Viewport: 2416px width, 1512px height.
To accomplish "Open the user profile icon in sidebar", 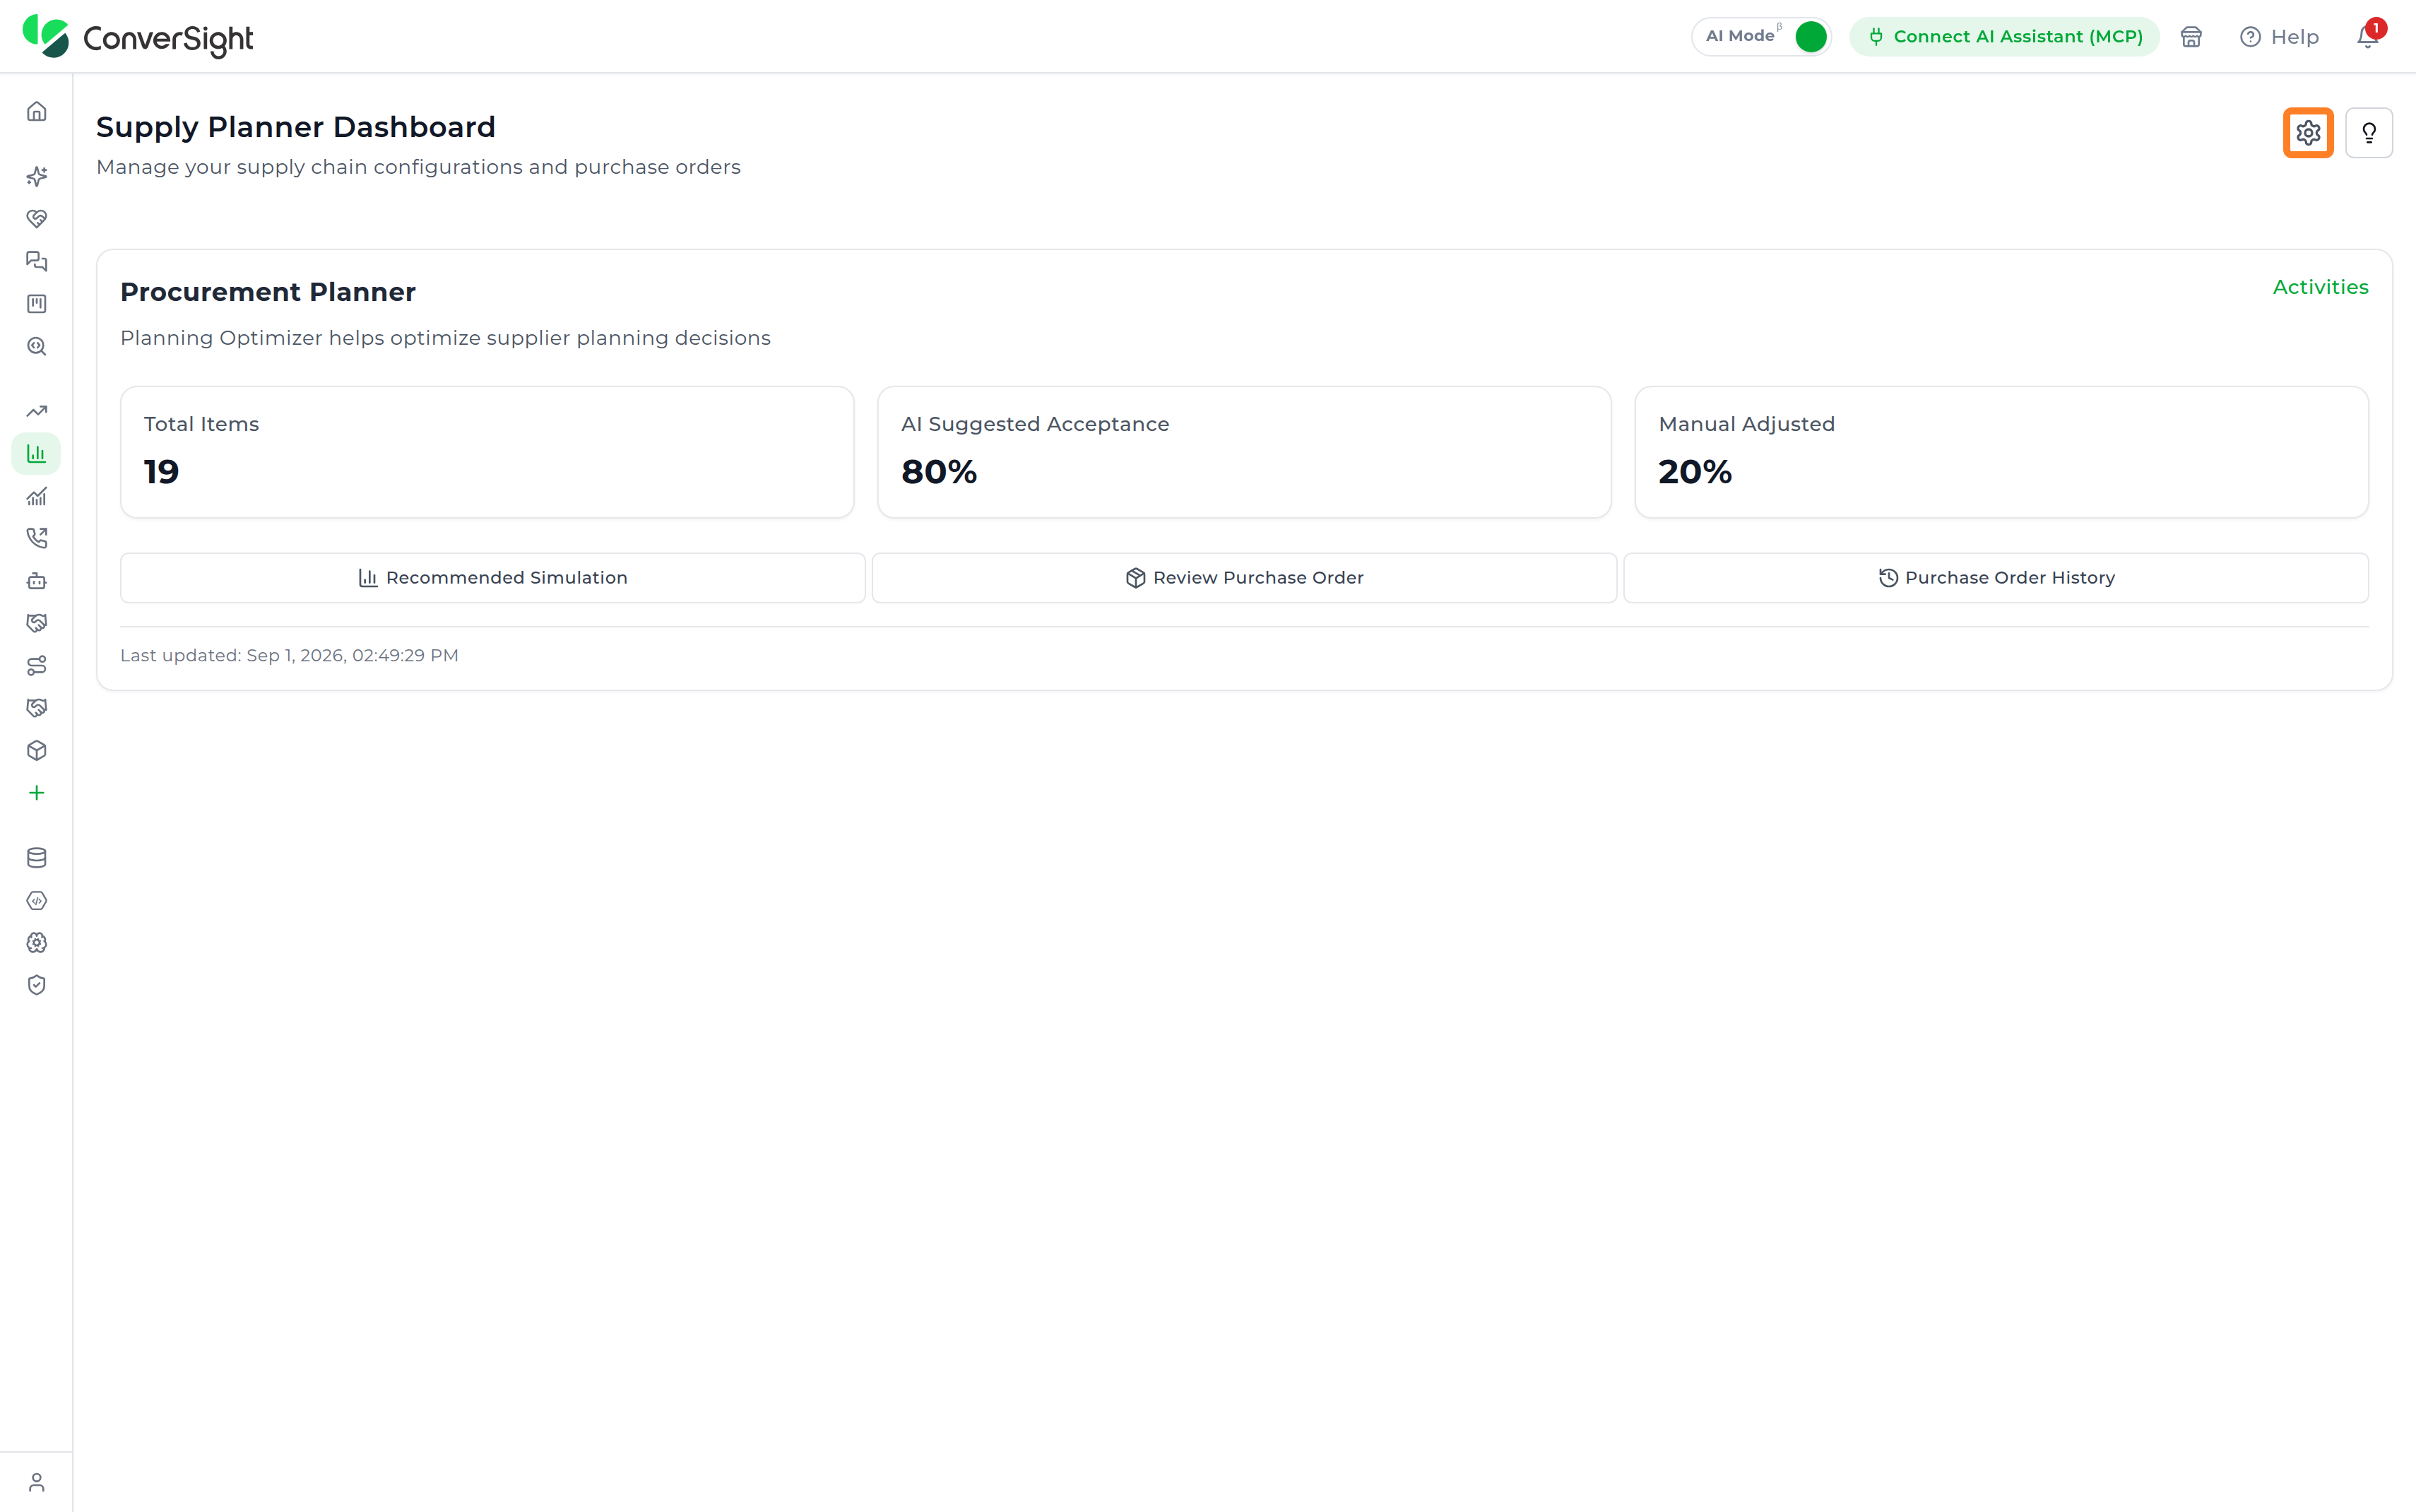I will [x=37, y=1482].
